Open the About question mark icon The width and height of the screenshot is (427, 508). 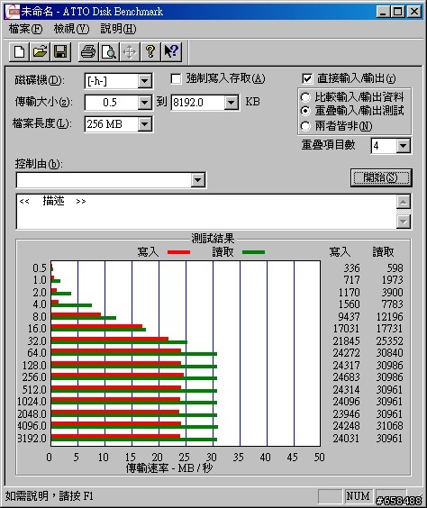click(x=150, y=51)
